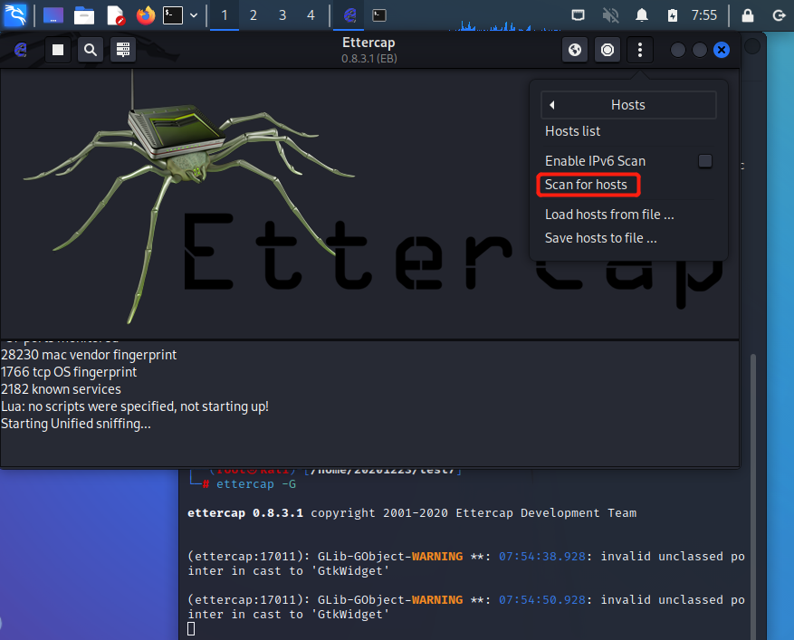Switch to workspace 2

click(x=254, y=15)
